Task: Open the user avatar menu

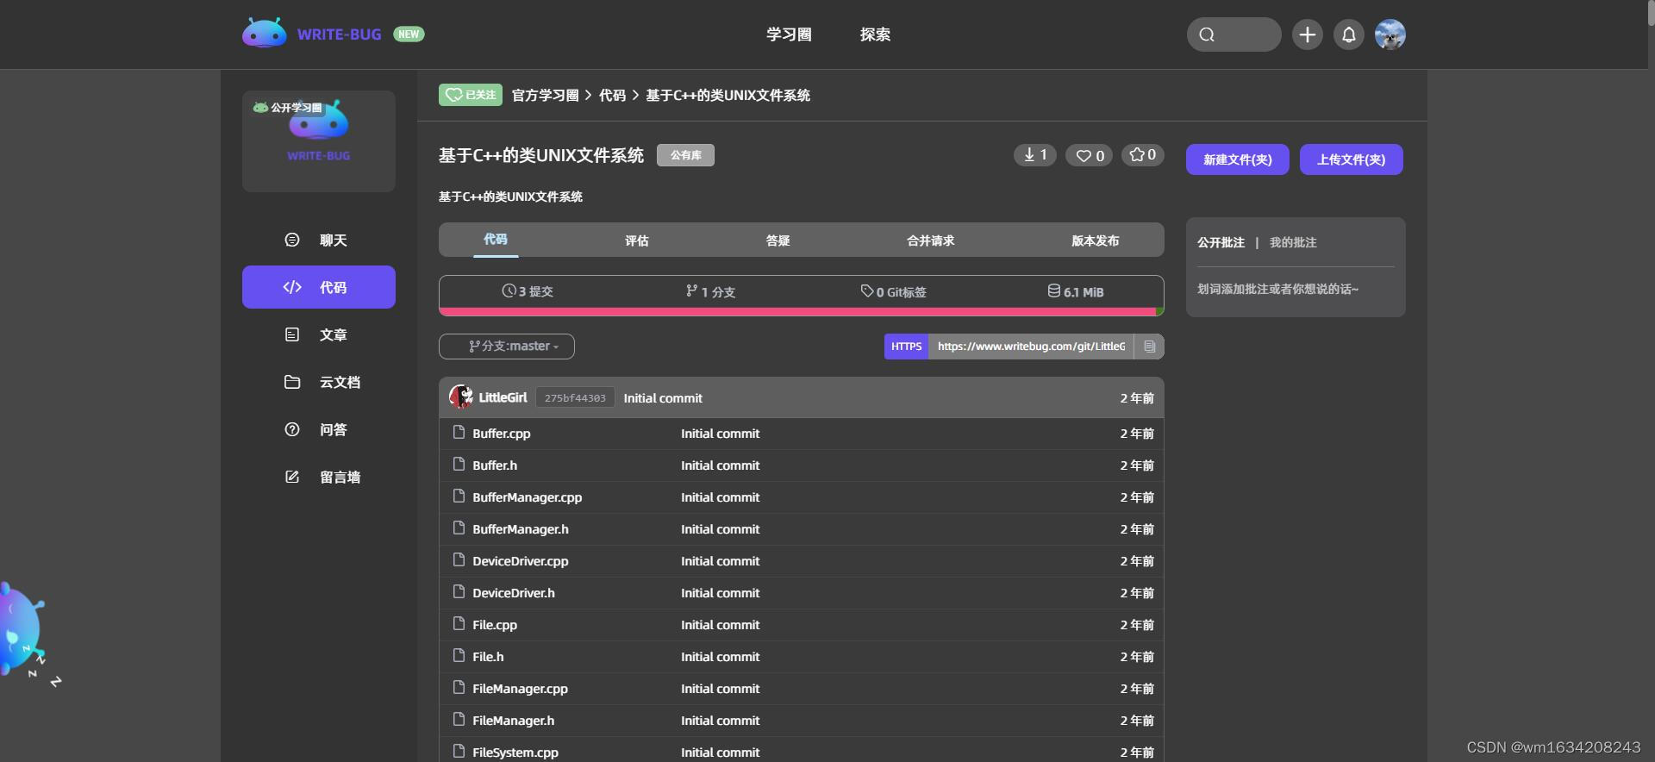Action: 1390,34
